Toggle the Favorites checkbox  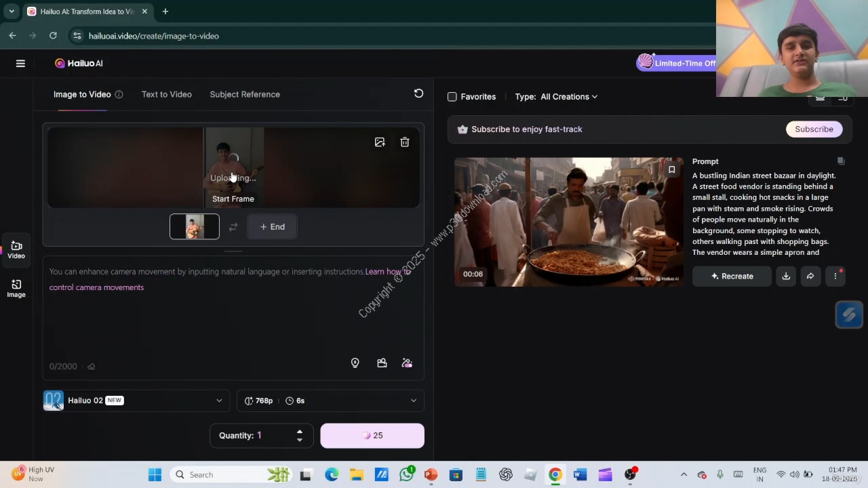[x=452, y=97]
